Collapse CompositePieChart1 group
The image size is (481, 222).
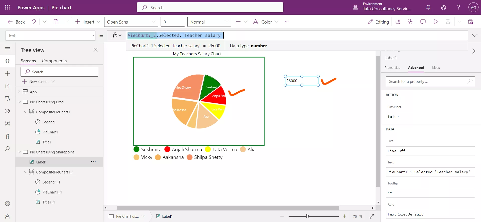26,112
